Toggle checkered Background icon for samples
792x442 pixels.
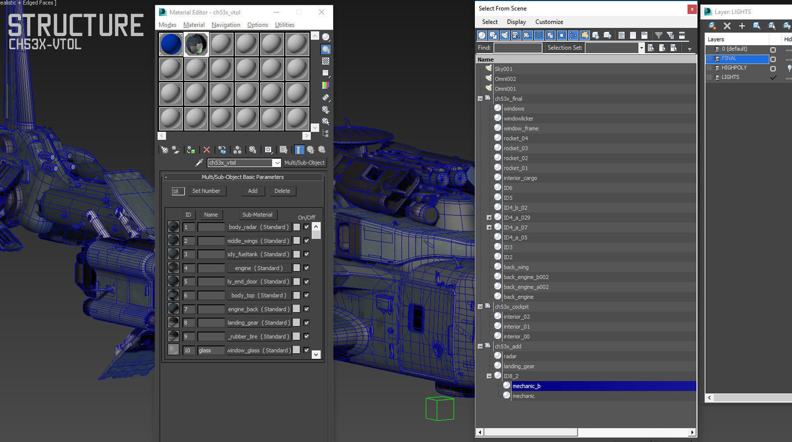pyautogui.click(x=326, y=61)
